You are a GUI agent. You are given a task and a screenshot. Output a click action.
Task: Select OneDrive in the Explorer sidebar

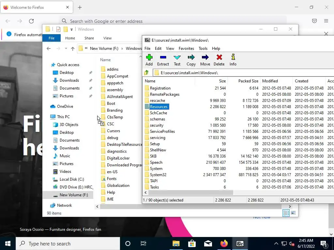pyautogui.click(x=65, y=106)
